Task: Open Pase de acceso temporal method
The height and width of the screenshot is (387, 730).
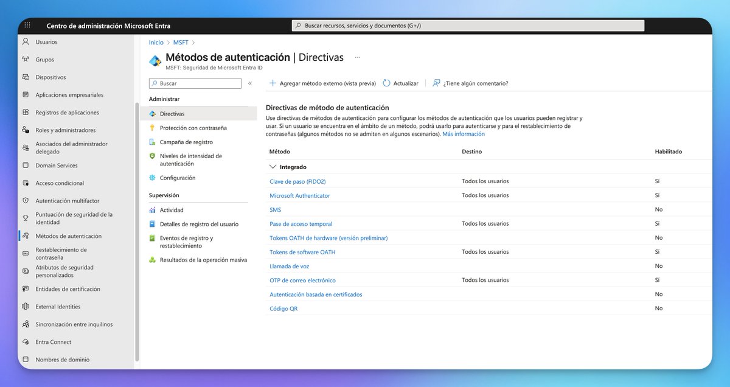Action: [301, 224]
